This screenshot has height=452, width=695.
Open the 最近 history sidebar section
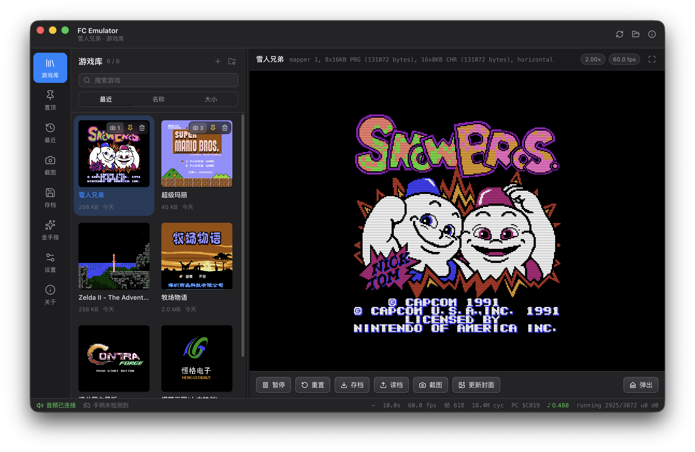pos(50,133)
